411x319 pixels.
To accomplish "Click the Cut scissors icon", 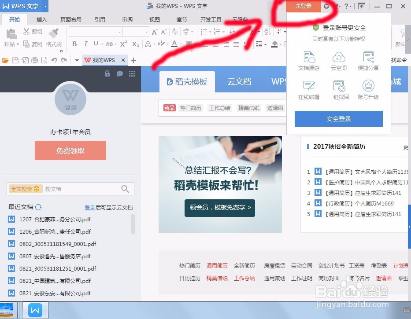I will [26, 31].
